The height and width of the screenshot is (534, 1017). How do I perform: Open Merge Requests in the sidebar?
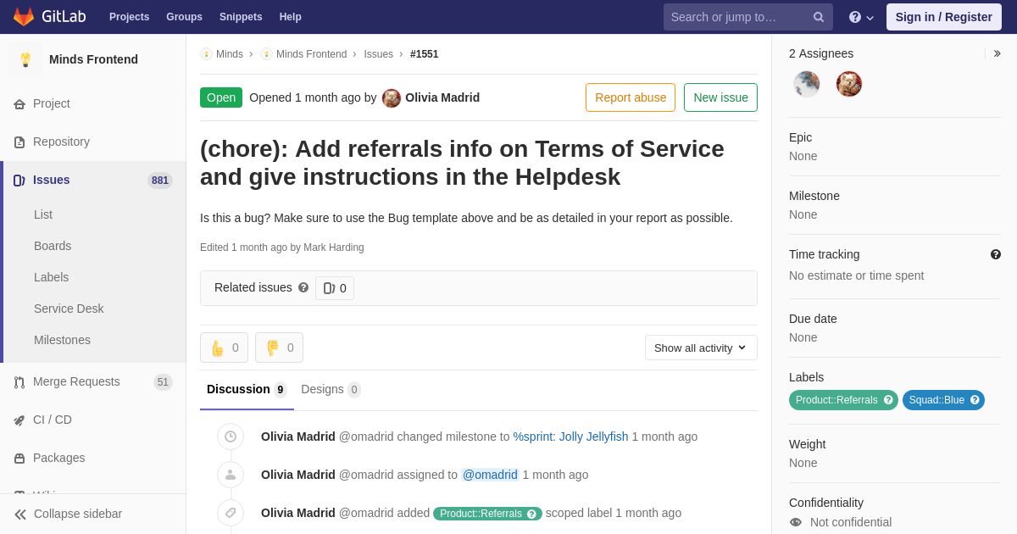pyautogui.click(x=76, y=381)
